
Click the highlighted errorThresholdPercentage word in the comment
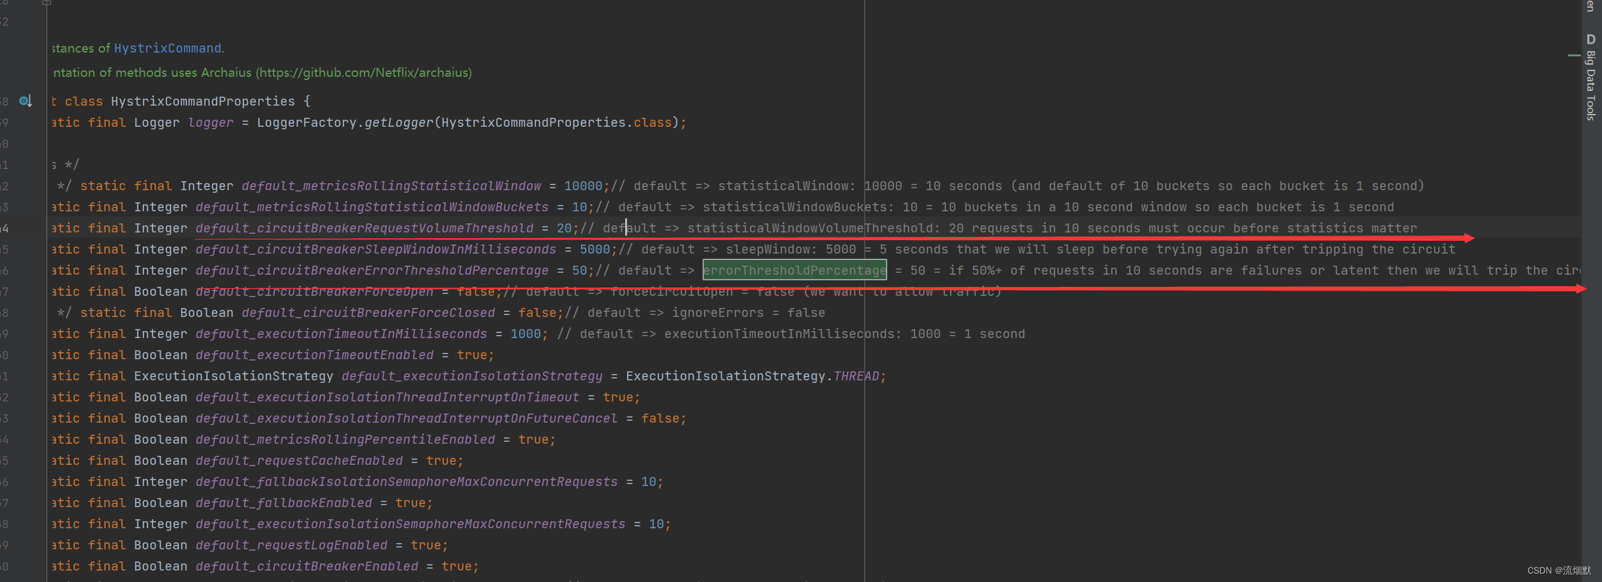[795, 270]
